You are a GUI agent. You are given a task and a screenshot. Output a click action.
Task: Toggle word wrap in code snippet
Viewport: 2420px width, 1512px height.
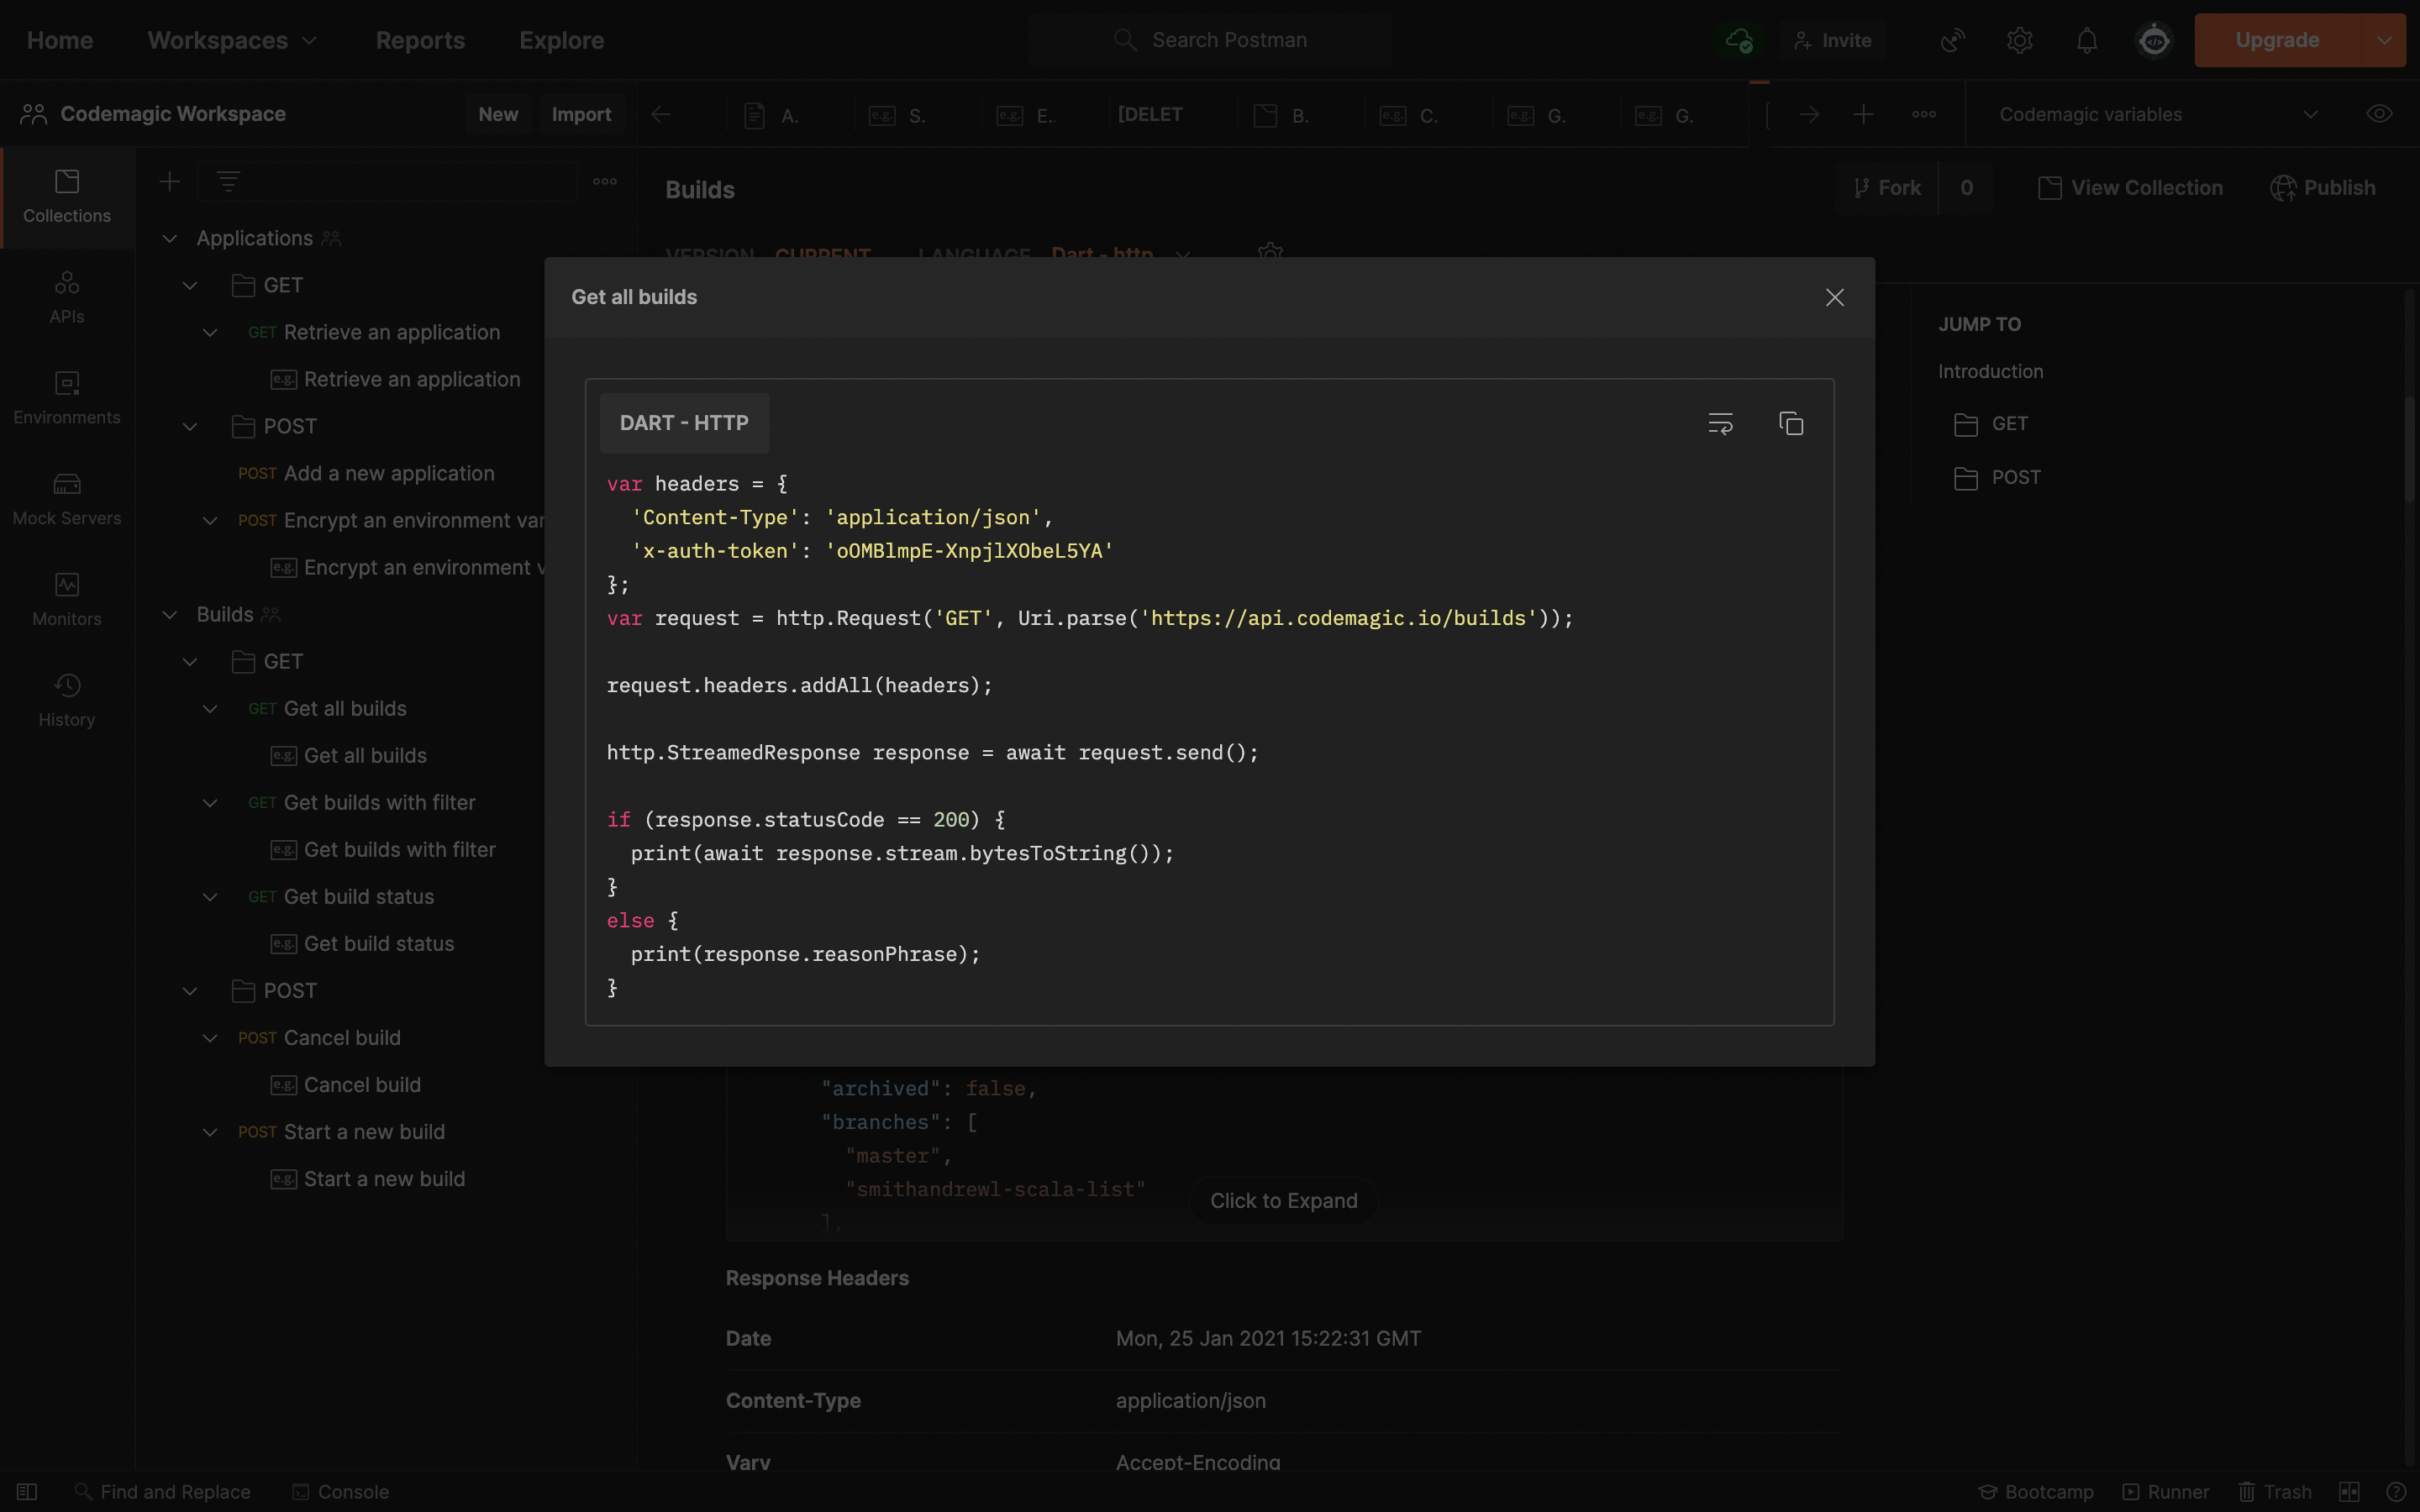[x=1720, y=423]
